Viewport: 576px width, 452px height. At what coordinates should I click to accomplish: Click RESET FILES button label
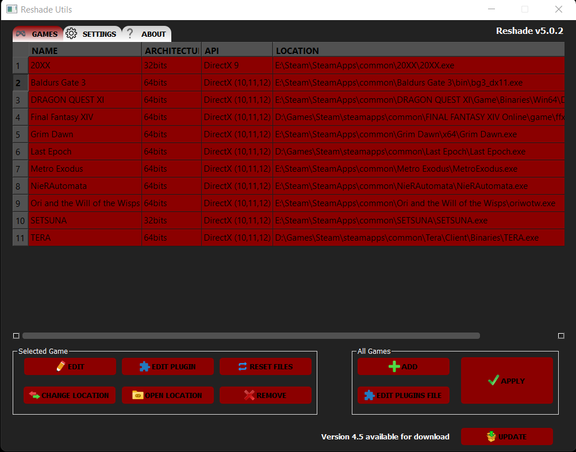tap(271, 366)
